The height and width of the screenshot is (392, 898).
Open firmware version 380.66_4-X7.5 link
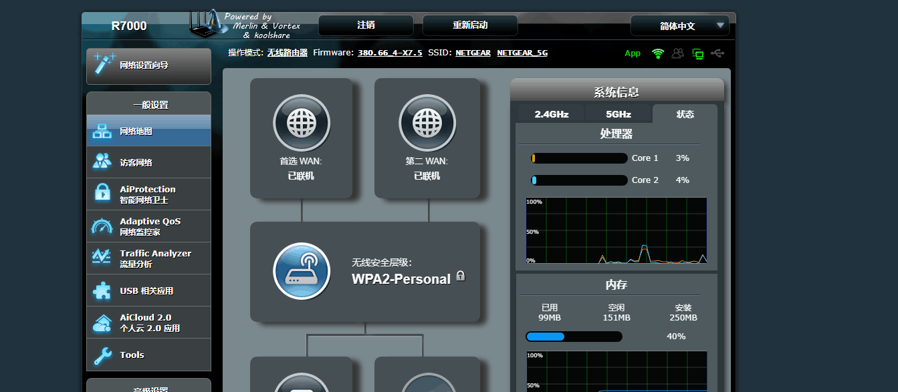coord(390,53)
